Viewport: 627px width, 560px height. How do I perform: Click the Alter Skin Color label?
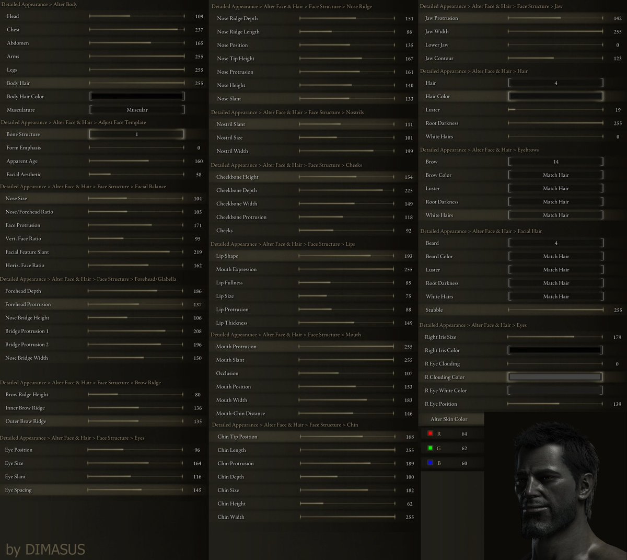coord(449,419)
